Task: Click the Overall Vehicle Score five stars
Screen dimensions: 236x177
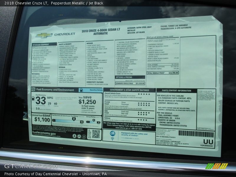Action: pyautogui.click(x=144, y=94)
